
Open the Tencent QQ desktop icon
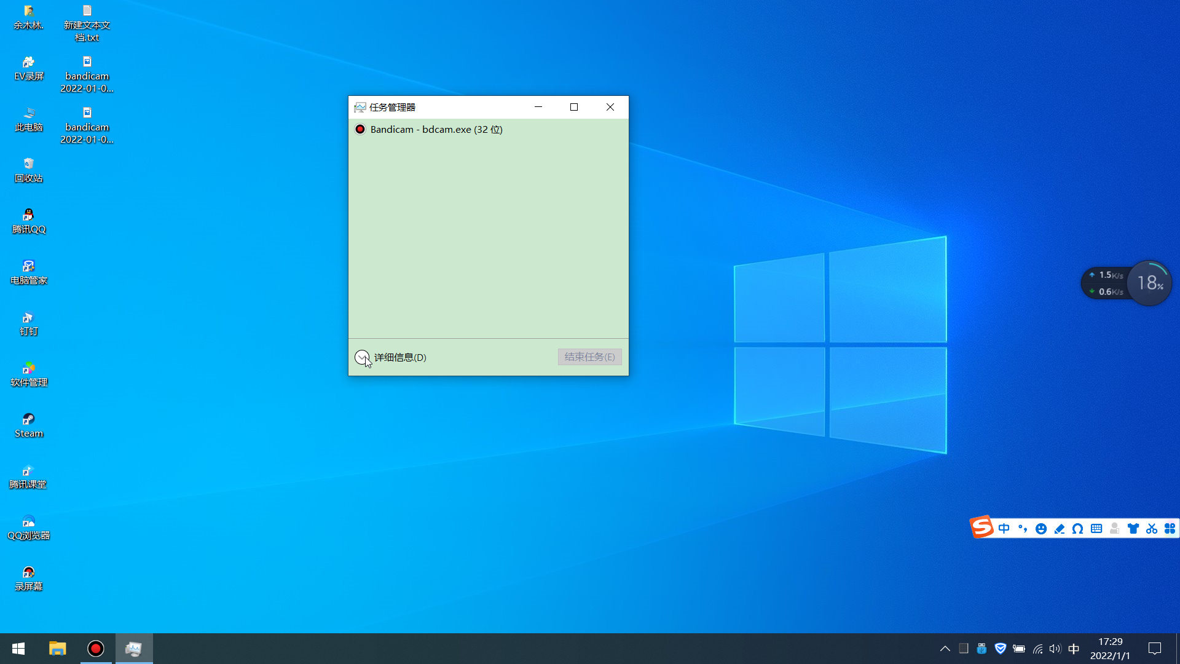[x=29, y=221]
